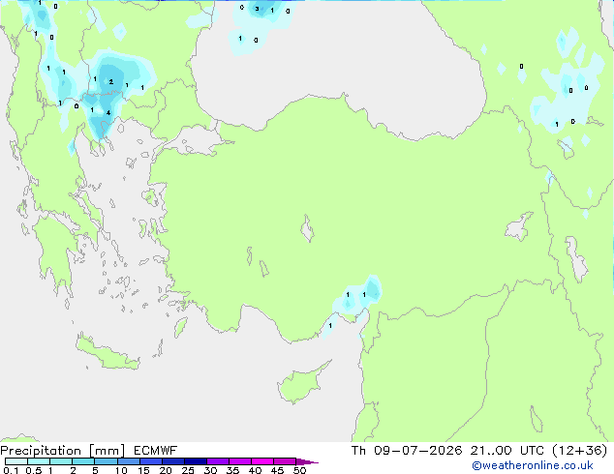614x474 pixels.
Task: Click the '(12+36)' forecast run label
Action: point(579,451)
